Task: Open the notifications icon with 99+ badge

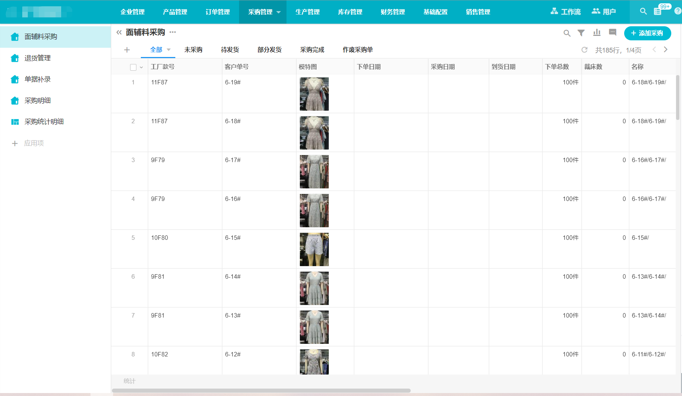Action: coord(658,11)
